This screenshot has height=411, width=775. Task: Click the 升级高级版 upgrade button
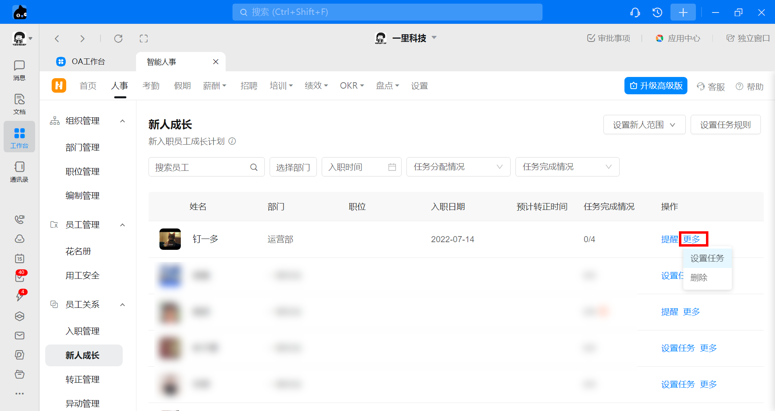[x=656, y=86]
